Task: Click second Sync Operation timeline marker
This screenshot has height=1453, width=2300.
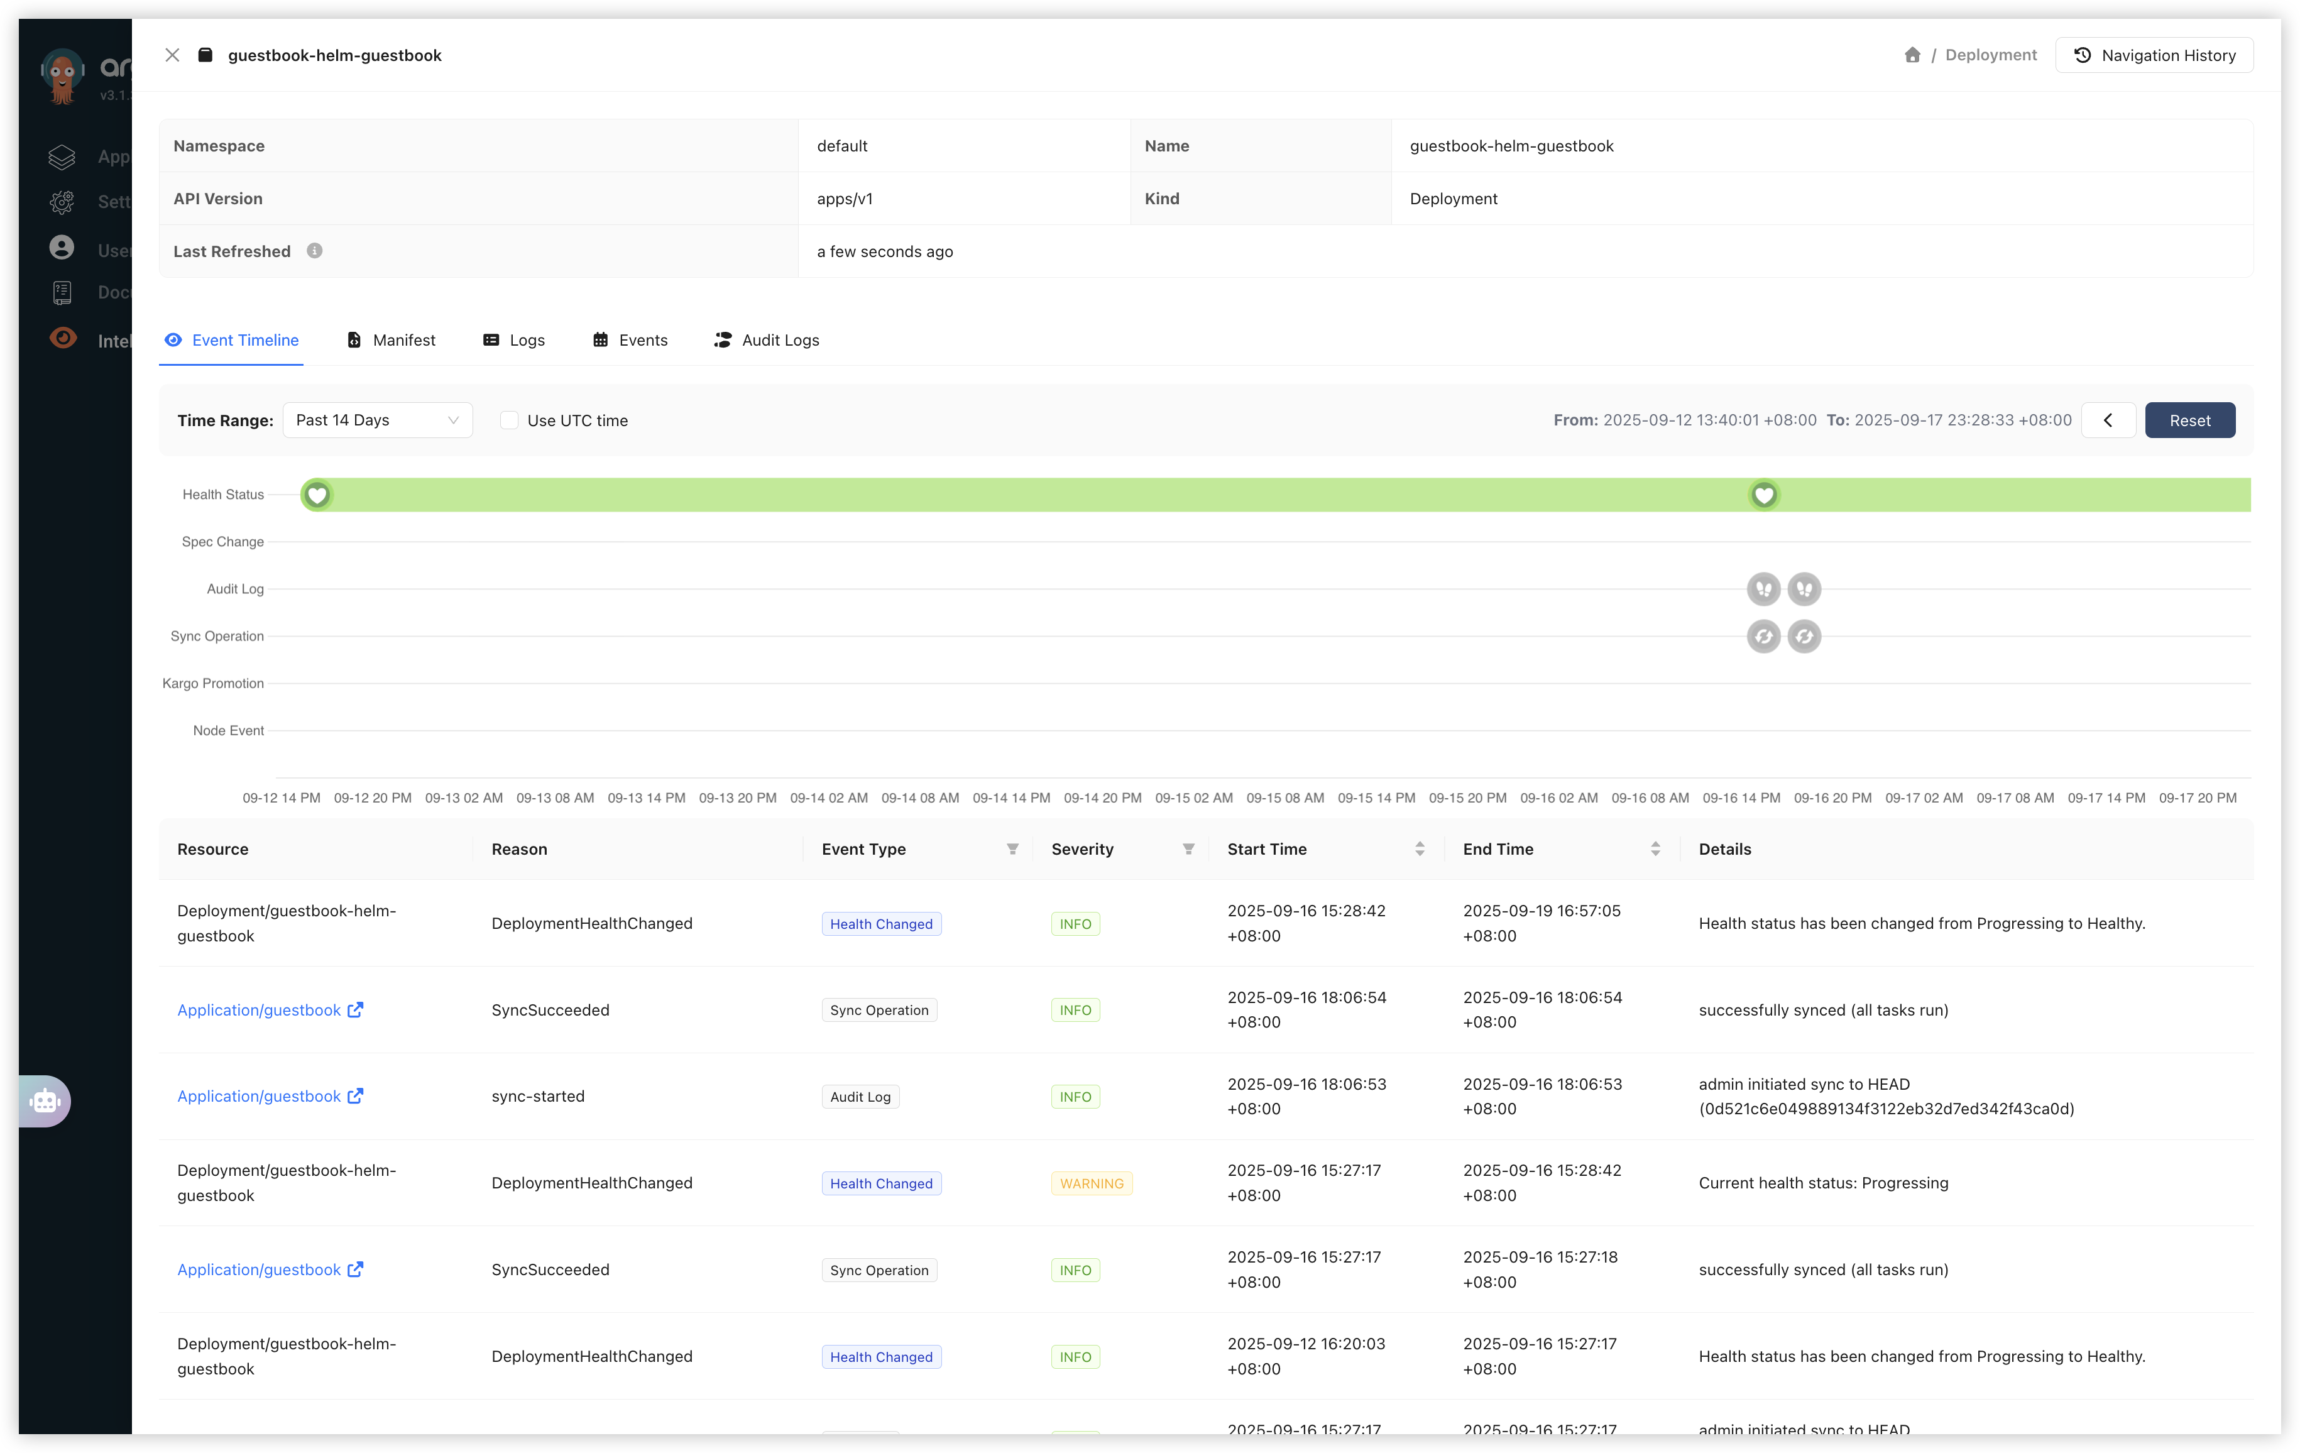Action: pos(1804,636)
